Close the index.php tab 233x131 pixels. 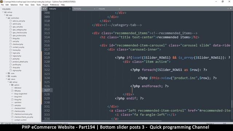click(x=70, y=9)
